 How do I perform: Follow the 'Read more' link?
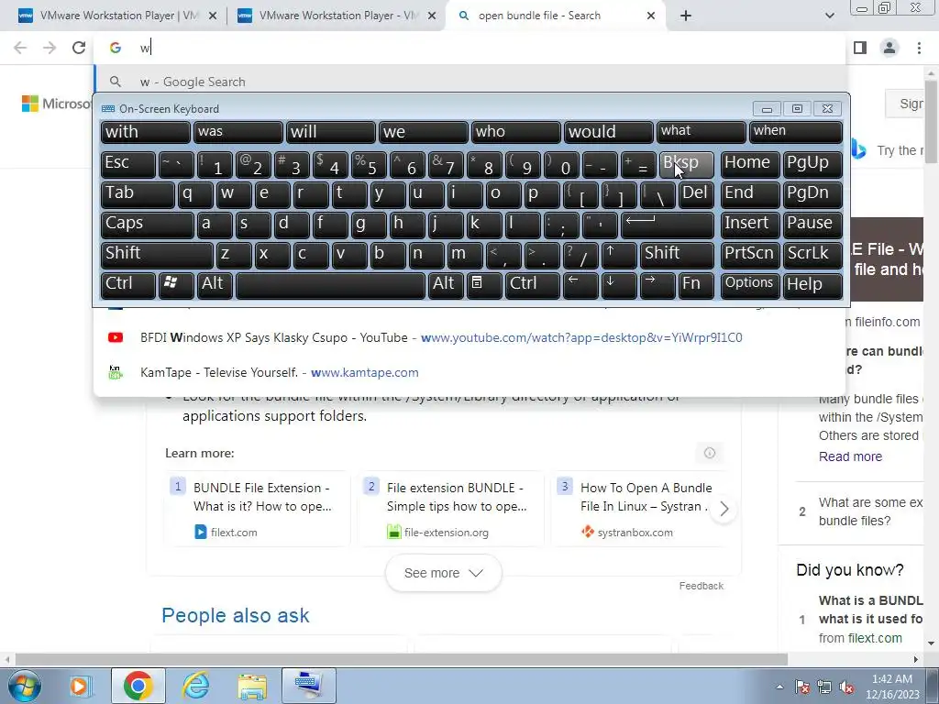pos(850,456)
